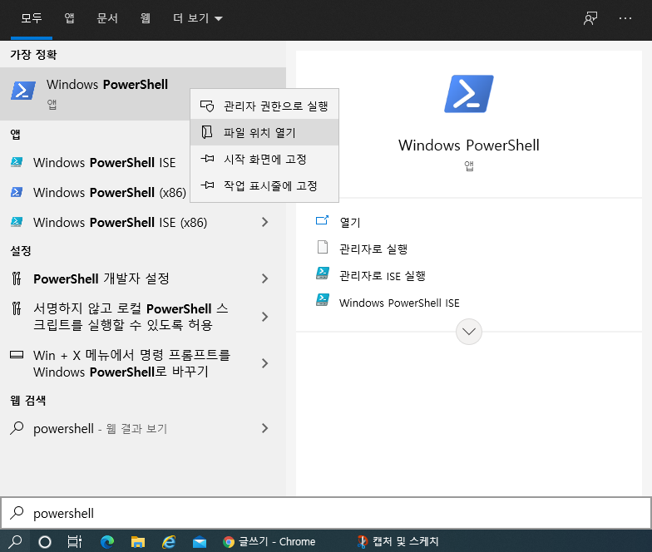Click the ISE icon beside 관리자로 ISE 실행
This screenshot has width=652, height=552.
click(323, 273)
